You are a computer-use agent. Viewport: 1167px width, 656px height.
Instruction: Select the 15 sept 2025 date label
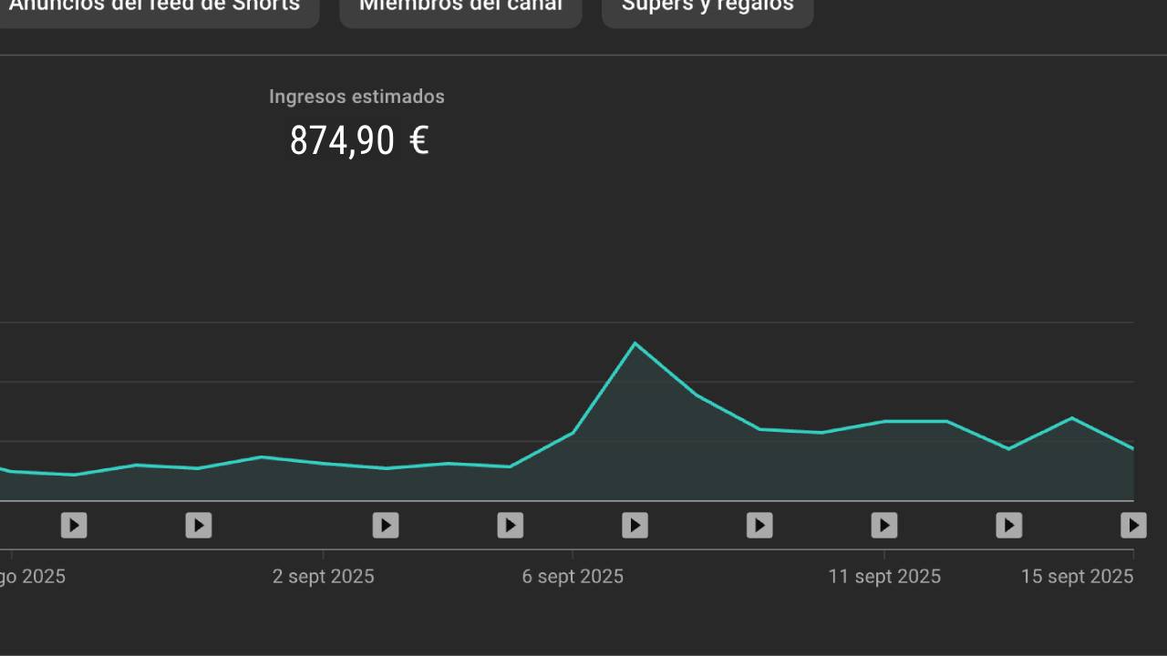point(1076,577)
